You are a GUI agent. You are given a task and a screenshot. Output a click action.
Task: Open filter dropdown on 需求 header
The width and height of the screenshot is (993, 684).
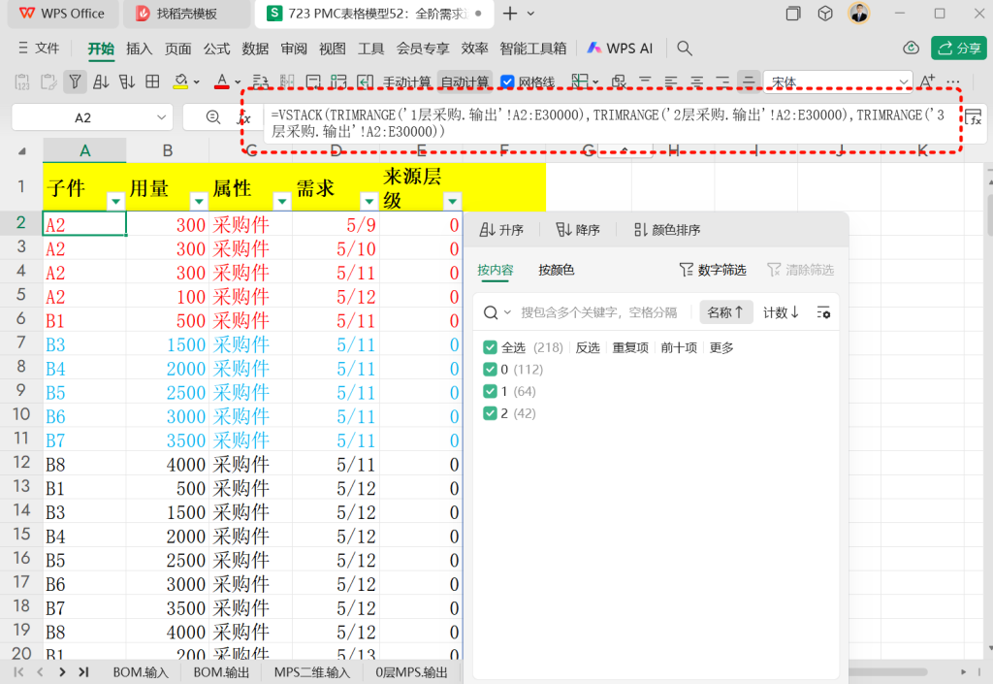(x=368, y=202)
